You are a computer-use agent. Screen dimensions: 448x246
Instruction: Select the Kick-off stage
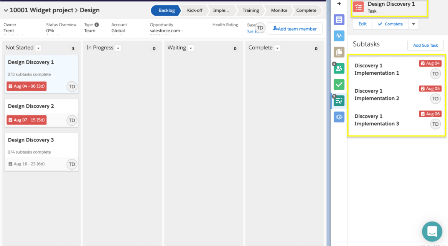tap(194, 10)
